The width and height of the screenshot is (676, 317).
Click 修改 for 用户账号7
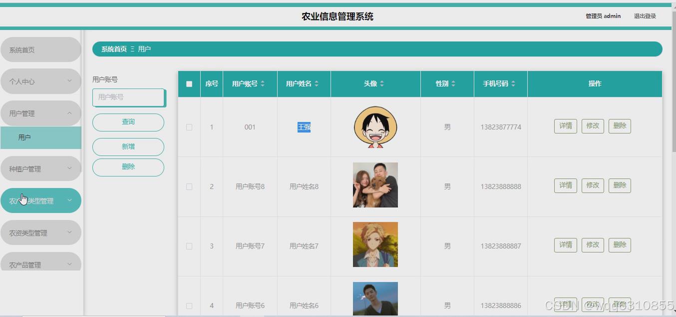pyautogui.click(x=593, y=245)
